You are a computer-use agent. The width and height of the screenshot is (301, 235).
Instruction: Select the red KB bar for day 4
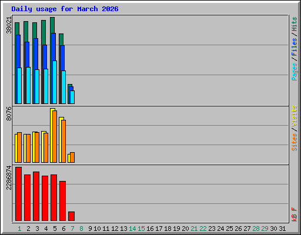pyautogui.click(x=45, y=198)
